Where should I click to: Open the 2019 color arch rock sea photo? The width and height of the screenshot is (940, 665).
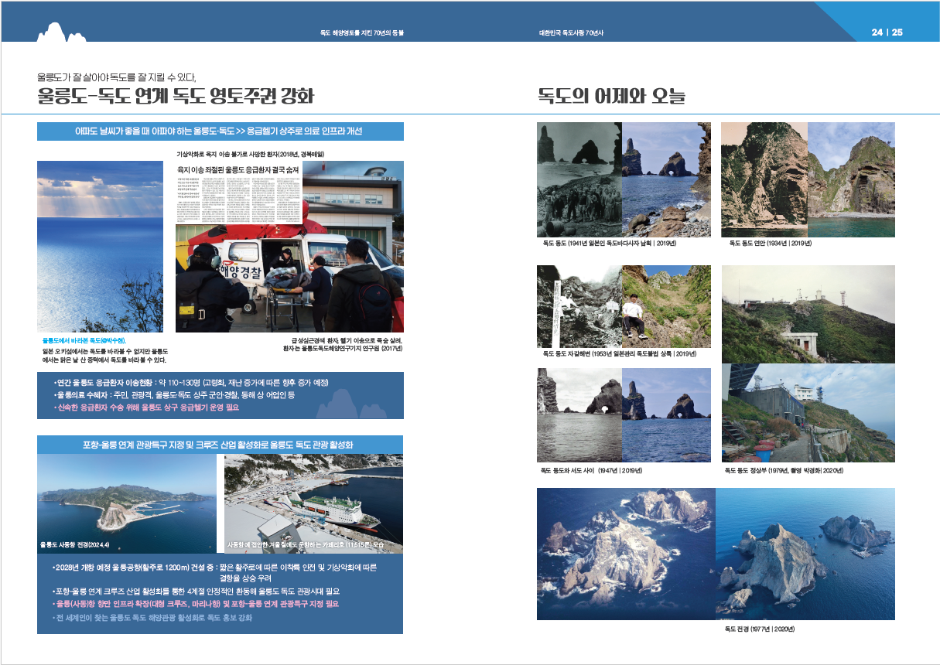[x=667, y=415]
